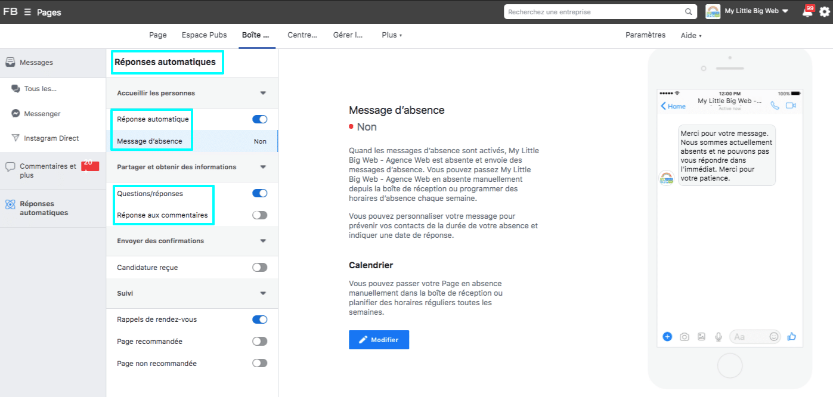The width and height of the screenshot is (833, 397).
Task: Toggle the Page recommandée switch
Action: click(259, 342)
